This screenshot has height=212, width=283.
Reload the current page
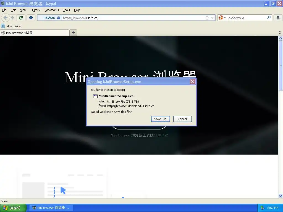click(21, 18)
